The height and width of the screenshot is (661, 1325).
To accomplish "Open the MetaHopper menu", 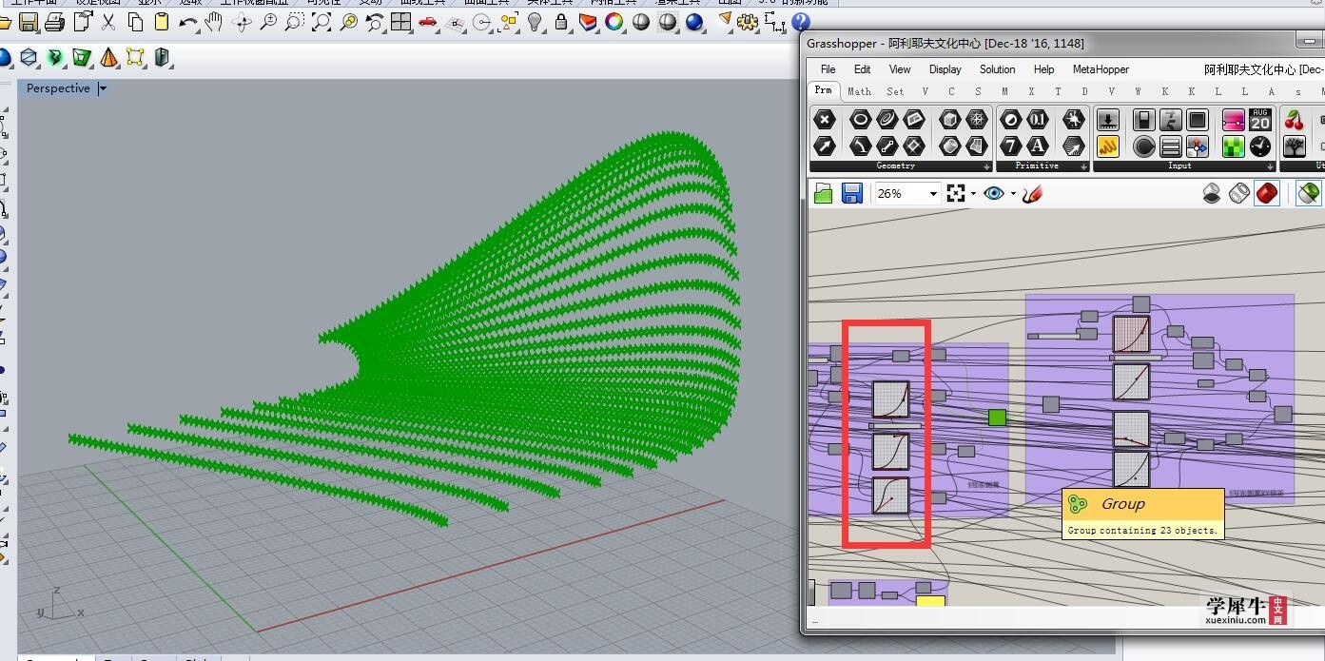I will pos(1101,69).
